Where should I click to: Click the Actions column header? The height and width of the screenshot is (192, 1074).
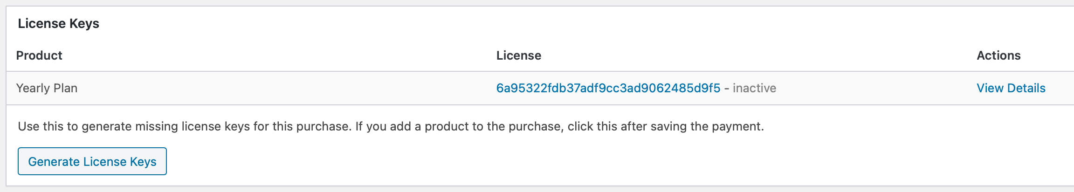click(x=998, y=55)
